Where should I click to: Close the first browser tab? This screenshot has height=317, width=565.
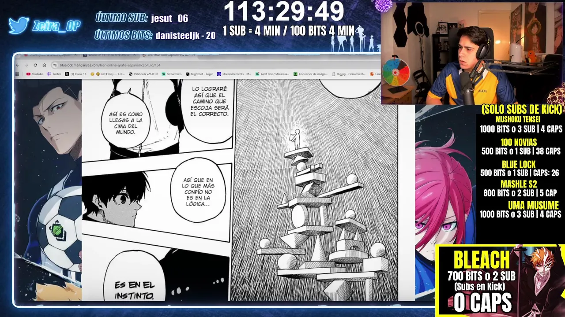tap(75, 55)
